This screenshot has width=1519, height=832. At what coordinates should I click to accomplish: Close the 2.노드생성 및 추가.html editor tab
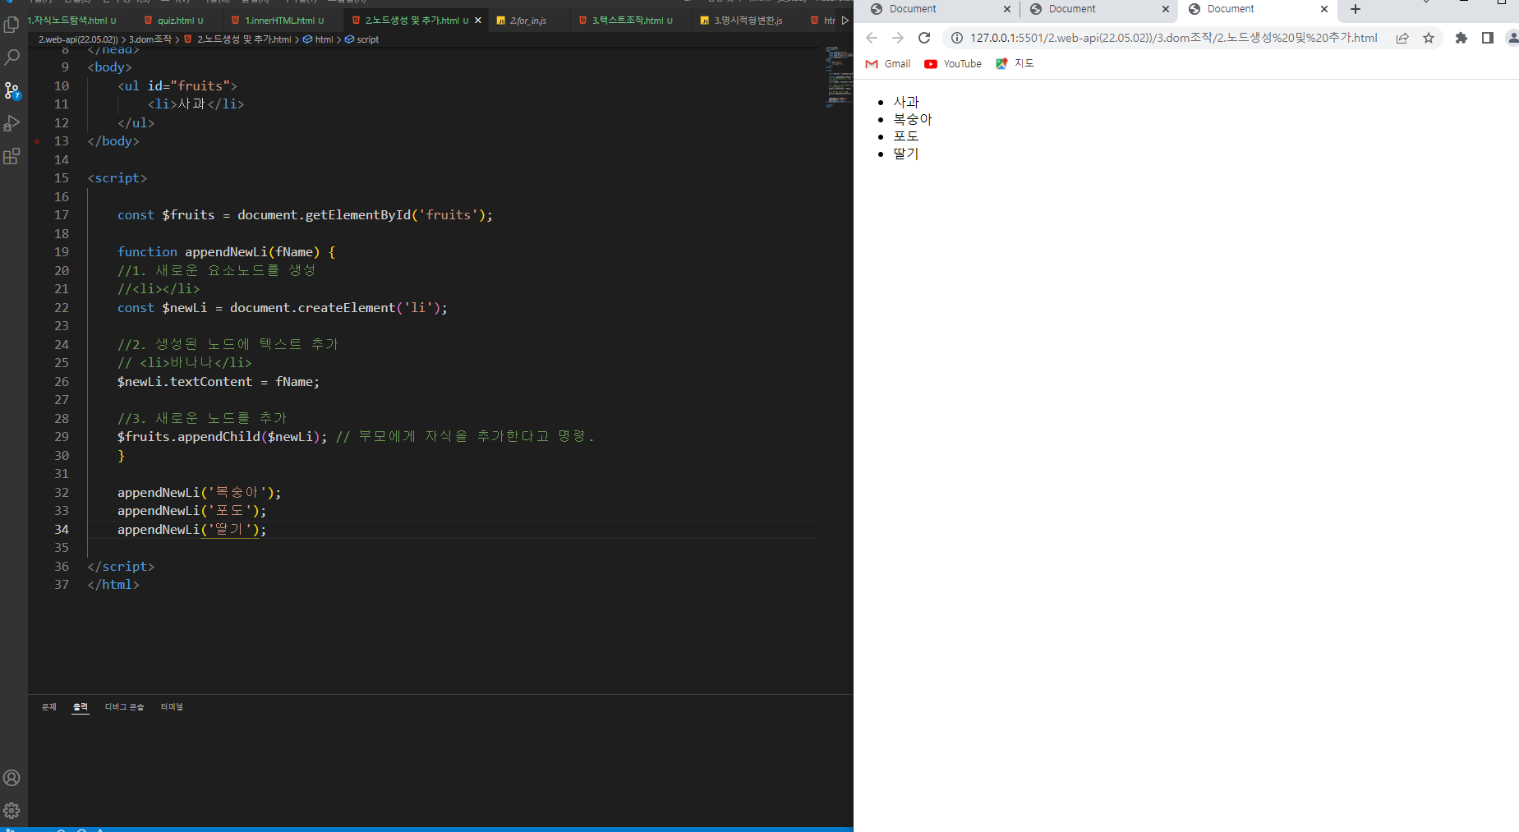pyautogui.click(x=478, y=21)
